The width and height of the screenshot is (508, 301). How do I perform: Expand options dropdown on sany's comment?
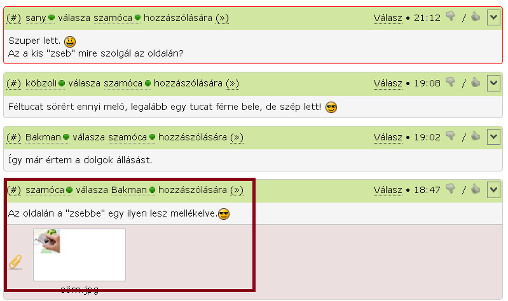point(493,17)
